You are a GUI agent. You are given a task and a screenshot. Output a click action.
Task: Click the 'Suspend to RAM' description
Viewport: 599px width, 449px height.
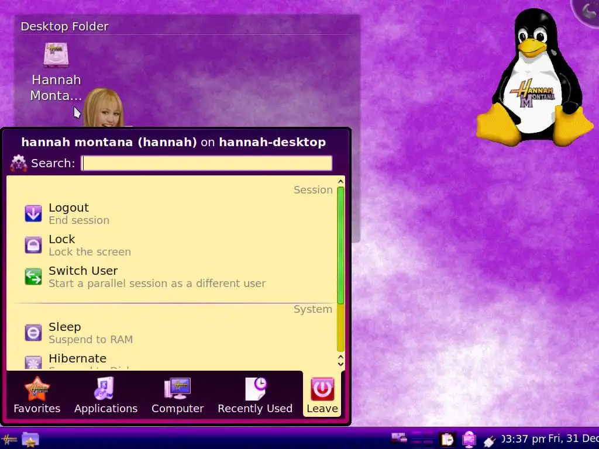click(91, 340)
